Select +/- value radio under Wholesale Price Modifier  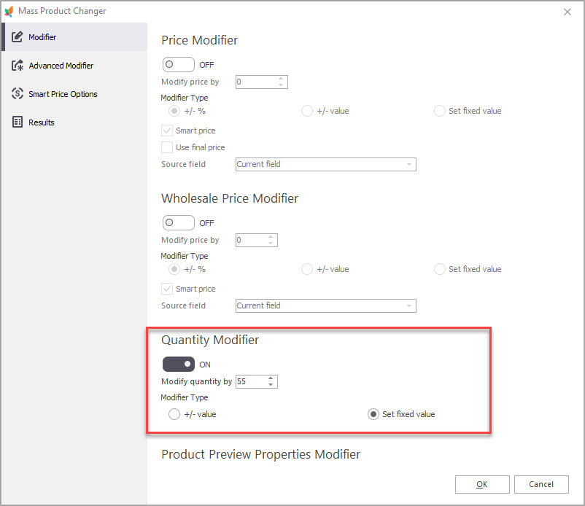pos(306,269)
